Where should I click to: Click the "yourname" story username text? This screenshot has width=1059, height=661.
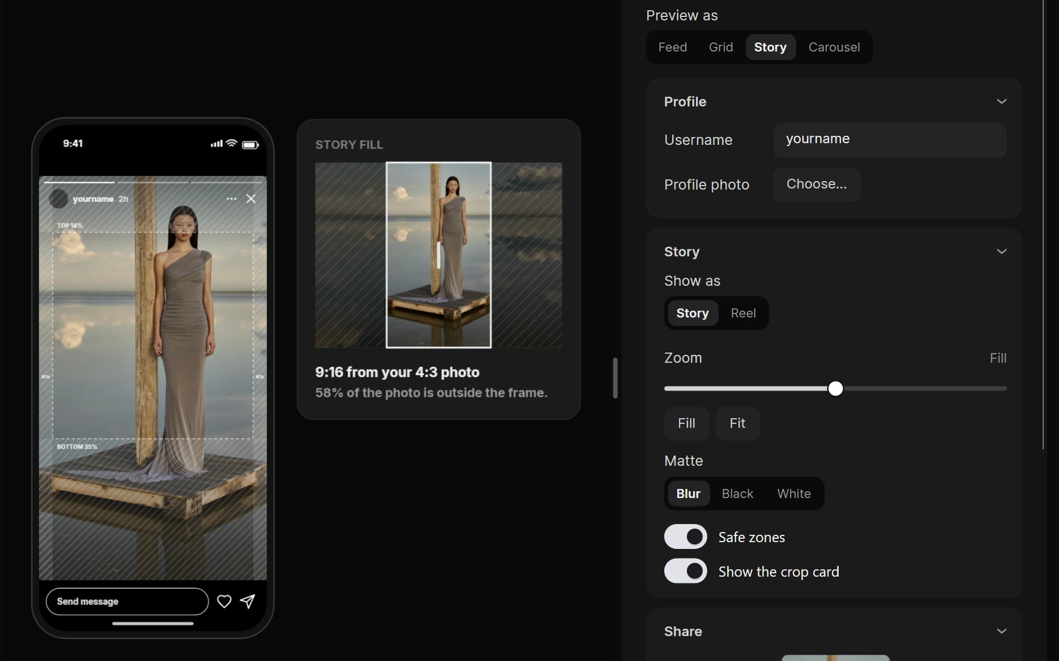(x=93, y=199)
